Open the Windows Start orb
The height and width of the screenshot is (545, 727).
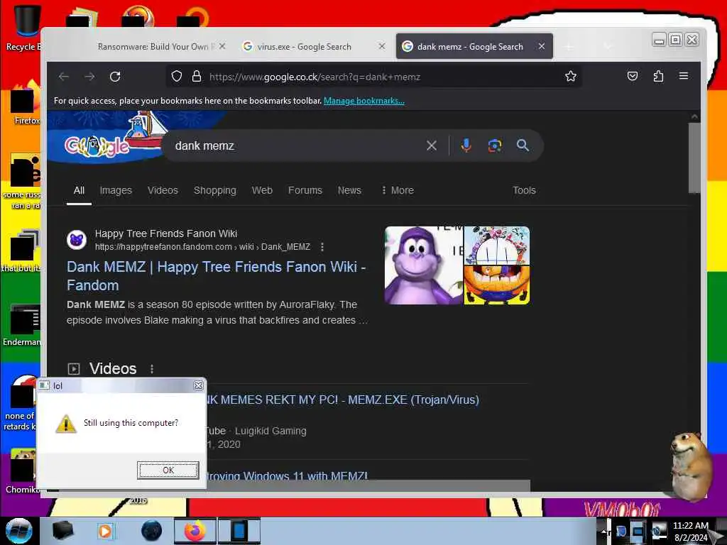pyautogui.click(x=18, y=531)
